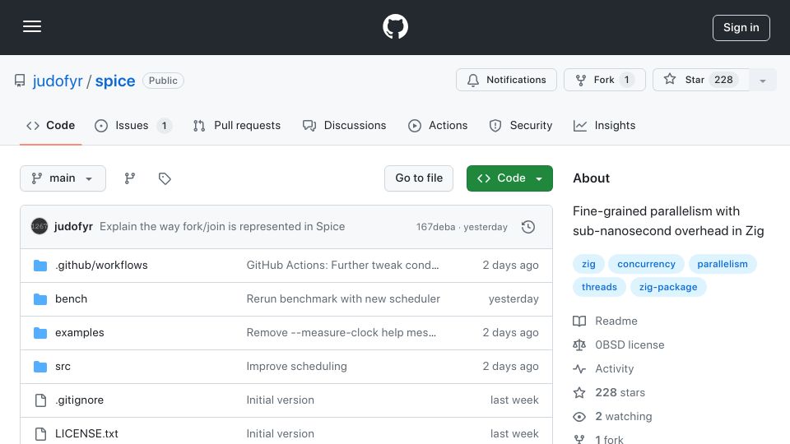Switch to the Issues tab
The width and height of the screenshot is (790, 444).
point(133,125)
